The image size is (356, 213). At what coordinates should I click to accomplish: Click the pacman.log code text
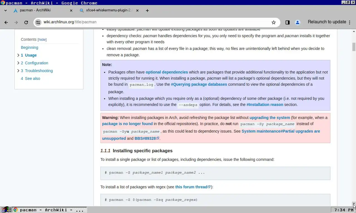point(141,85)
